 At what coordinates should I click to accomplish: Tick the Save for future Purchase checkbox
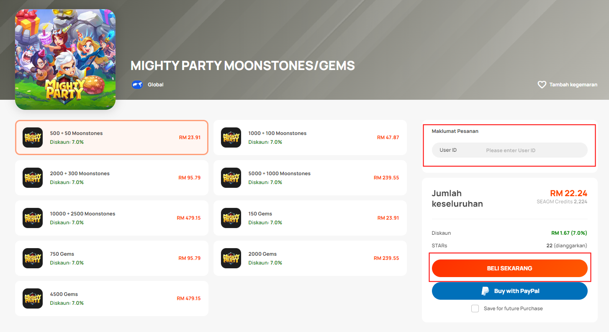click(x=475, y=309)
